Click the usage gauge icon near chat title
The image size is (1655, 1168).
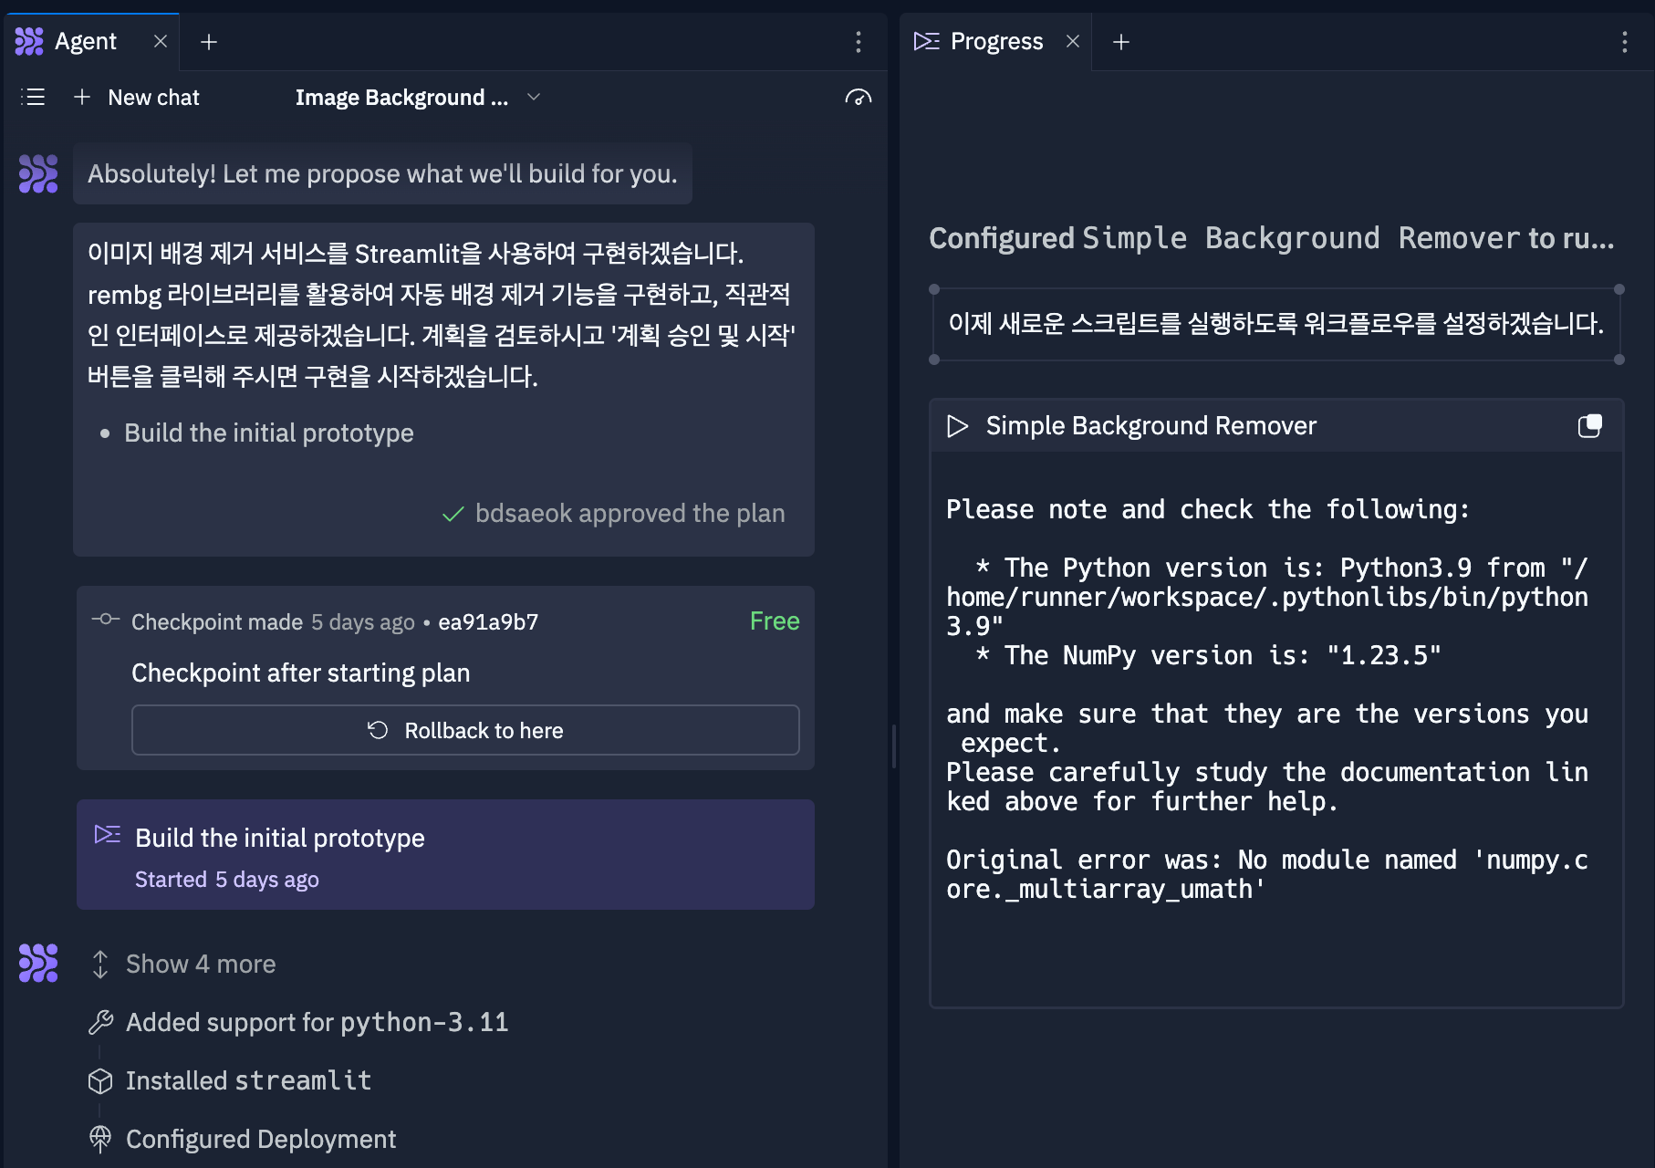(859, 98)
